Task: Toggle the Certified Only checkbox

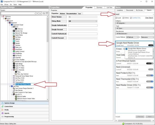Action: coord(131,18)
